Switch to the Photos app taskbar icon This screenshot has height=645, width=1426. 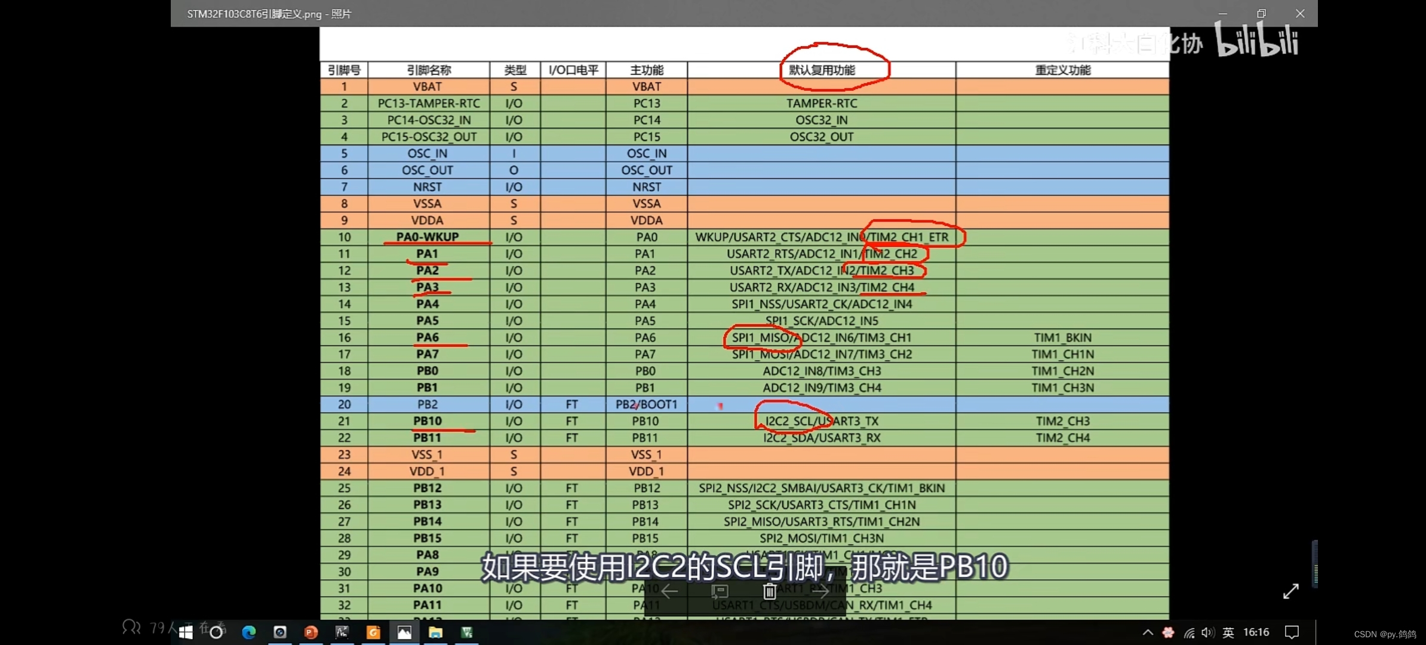404,632
